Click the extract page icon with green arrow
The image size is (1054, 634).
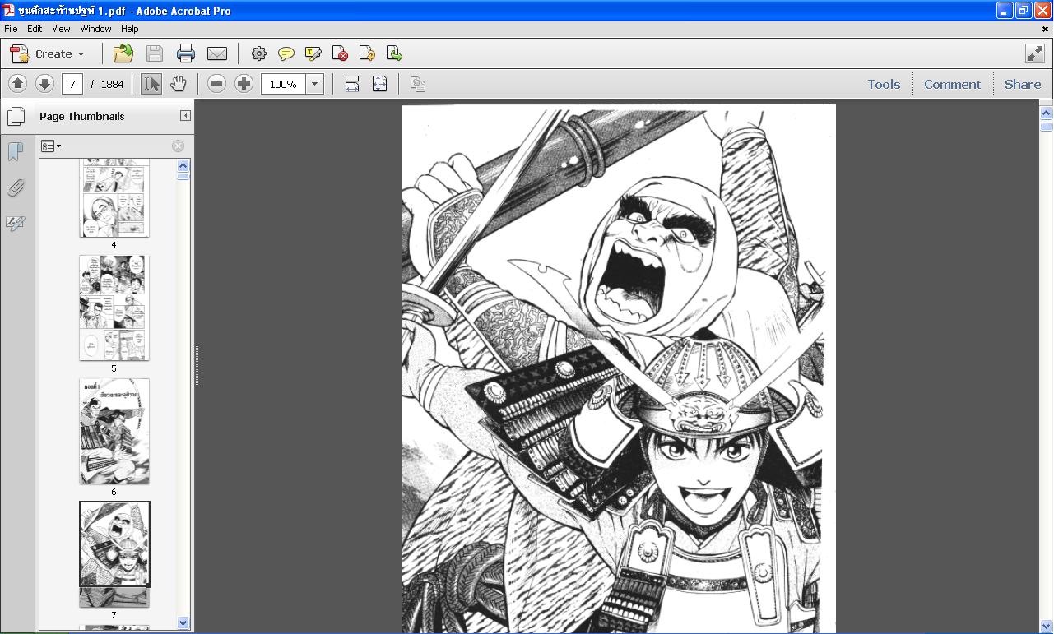tap(395, 53)
